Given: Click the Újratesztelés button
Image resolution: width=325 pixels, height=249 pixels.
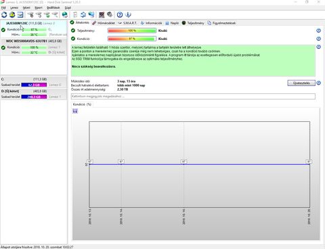Looking at the screenshot, I should click(301, 83).
